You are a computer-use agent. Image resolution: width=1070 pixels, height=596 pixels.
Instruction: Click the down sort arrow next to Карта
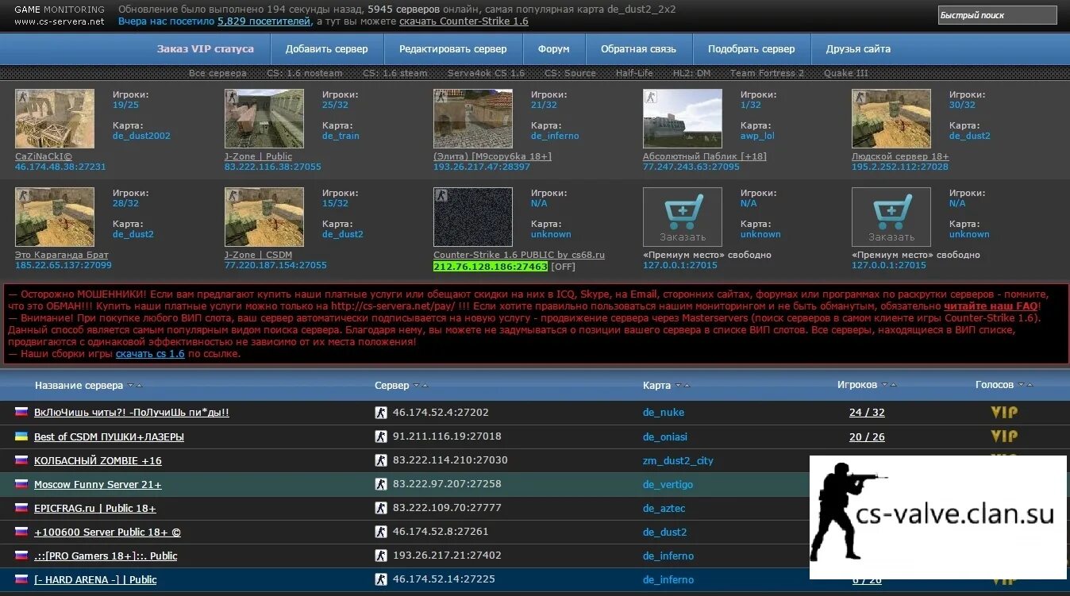click(678, 386)
